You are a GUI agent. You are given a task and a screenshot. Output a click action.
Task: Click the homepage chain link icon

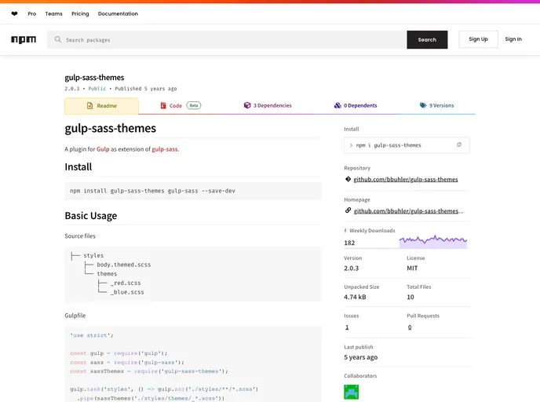point(348,210)
